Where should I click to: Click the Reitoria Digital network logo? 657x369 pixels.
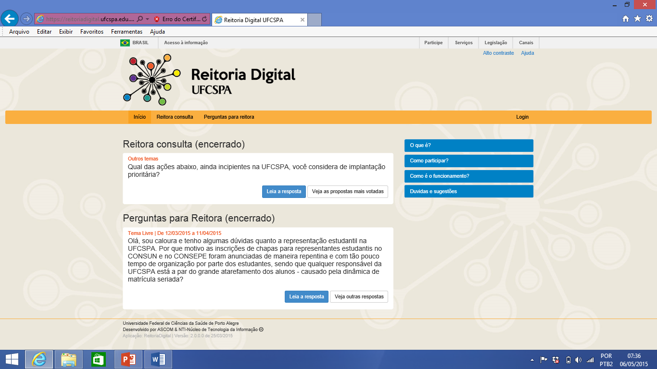pos(152,79)
